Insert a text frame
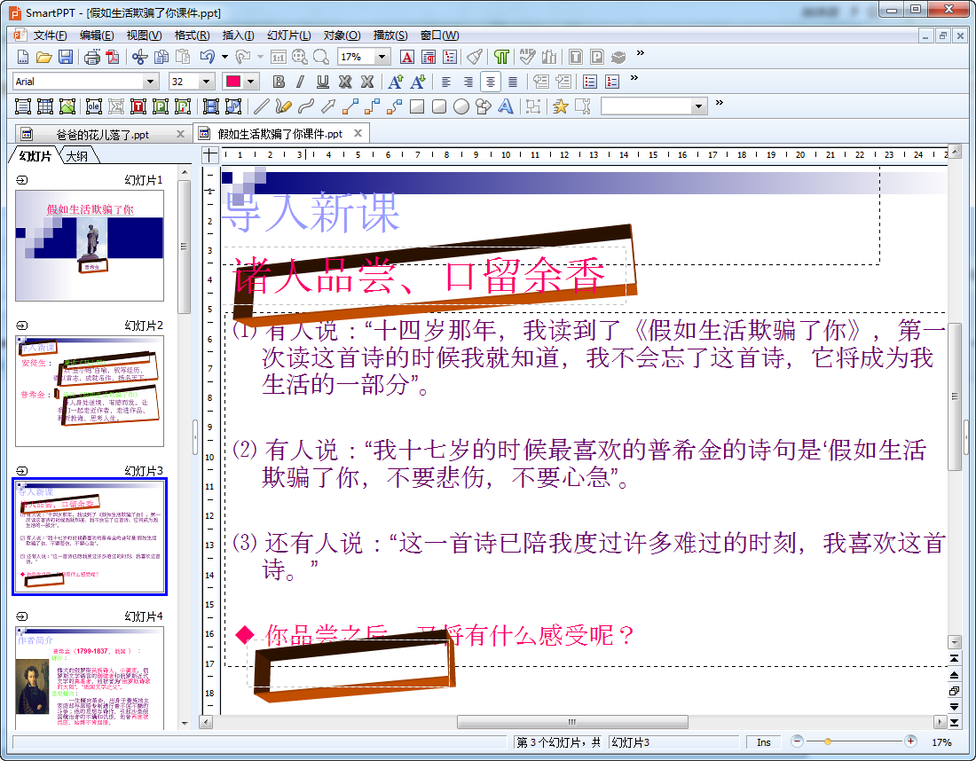976x761 pixels. pyautogui.click(x=23, y=106)
